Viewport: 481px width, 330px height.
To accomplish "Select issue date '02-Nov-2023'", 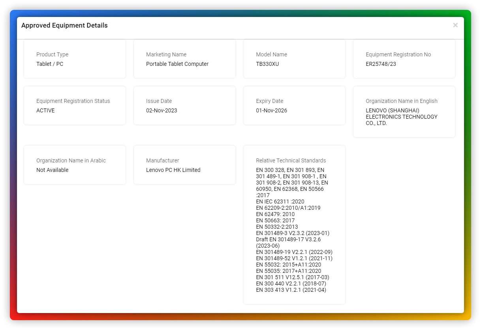I will tap(162, 110).
